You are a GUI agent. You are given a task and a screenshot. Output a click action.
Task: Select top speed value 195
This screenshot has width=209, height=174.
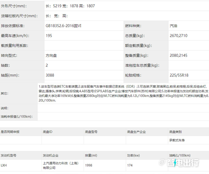pyautogui.click(x=49, y=36)
